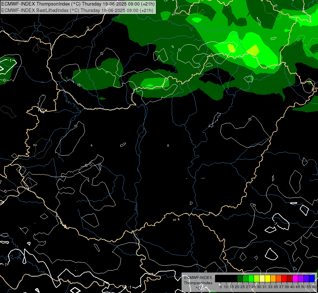This screenshot has width=318, height=293.
Task: Pick the purple 45–50 legend swatch
Action: [x=301, y=278]
